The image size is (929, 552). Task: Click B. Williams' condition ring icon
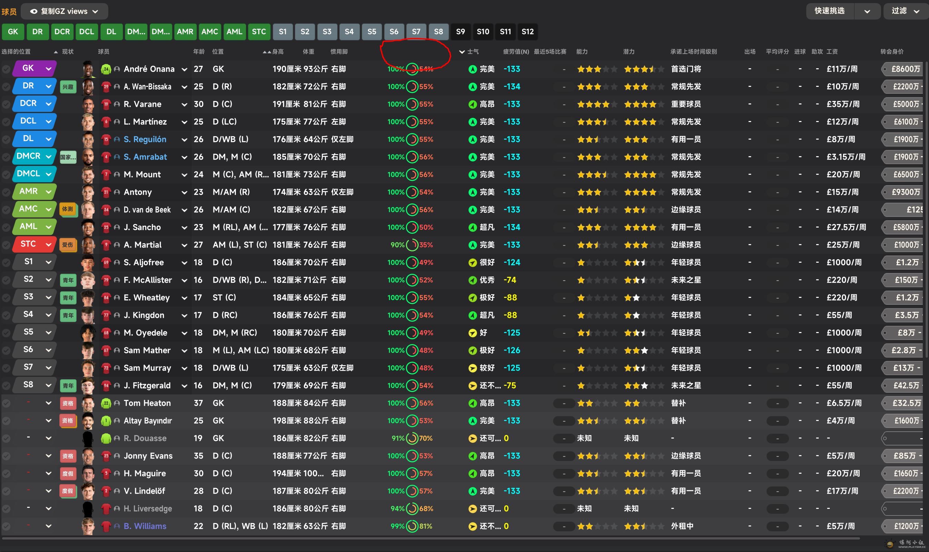[x=412, y=526]
